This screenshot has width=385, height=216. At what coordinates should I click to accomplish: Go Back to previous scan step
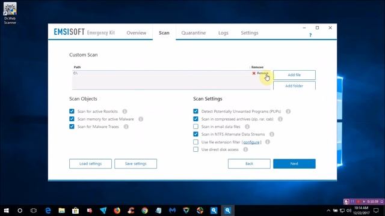(x=249, y=164)
